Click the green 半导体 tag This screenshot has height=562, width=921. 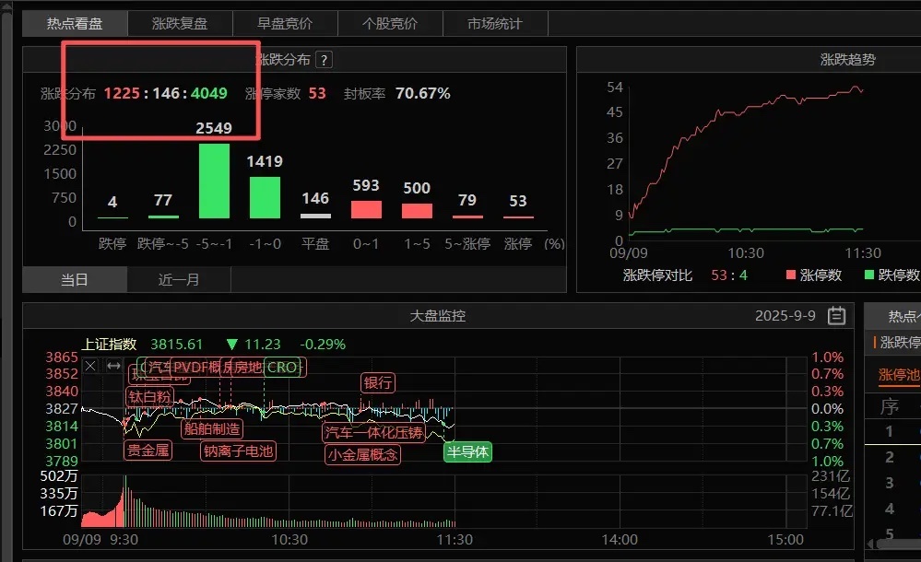(x=467, y=451)
